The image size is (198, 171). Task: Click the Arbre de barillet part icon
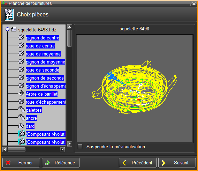click(21, 94)
